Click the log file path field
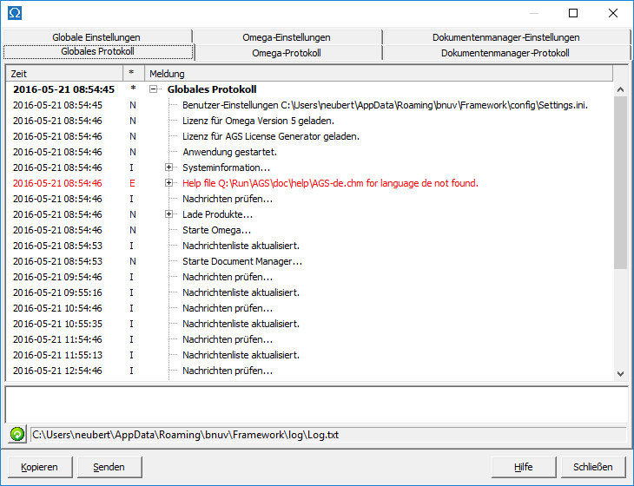 click(x=327, y=434)
